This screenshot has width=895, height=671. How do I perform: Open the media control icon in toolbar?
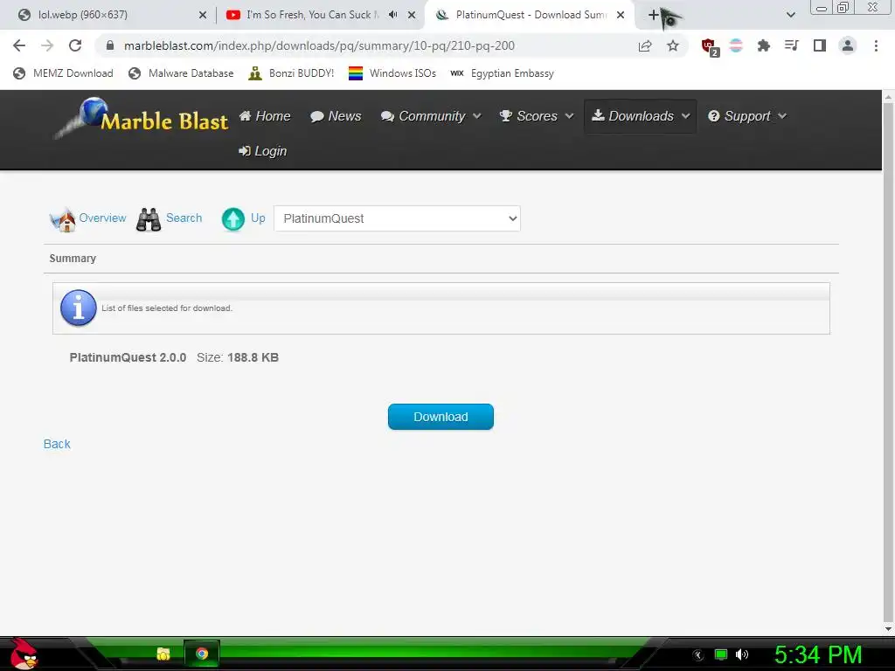pyautogui.click(x=791, y=45)
